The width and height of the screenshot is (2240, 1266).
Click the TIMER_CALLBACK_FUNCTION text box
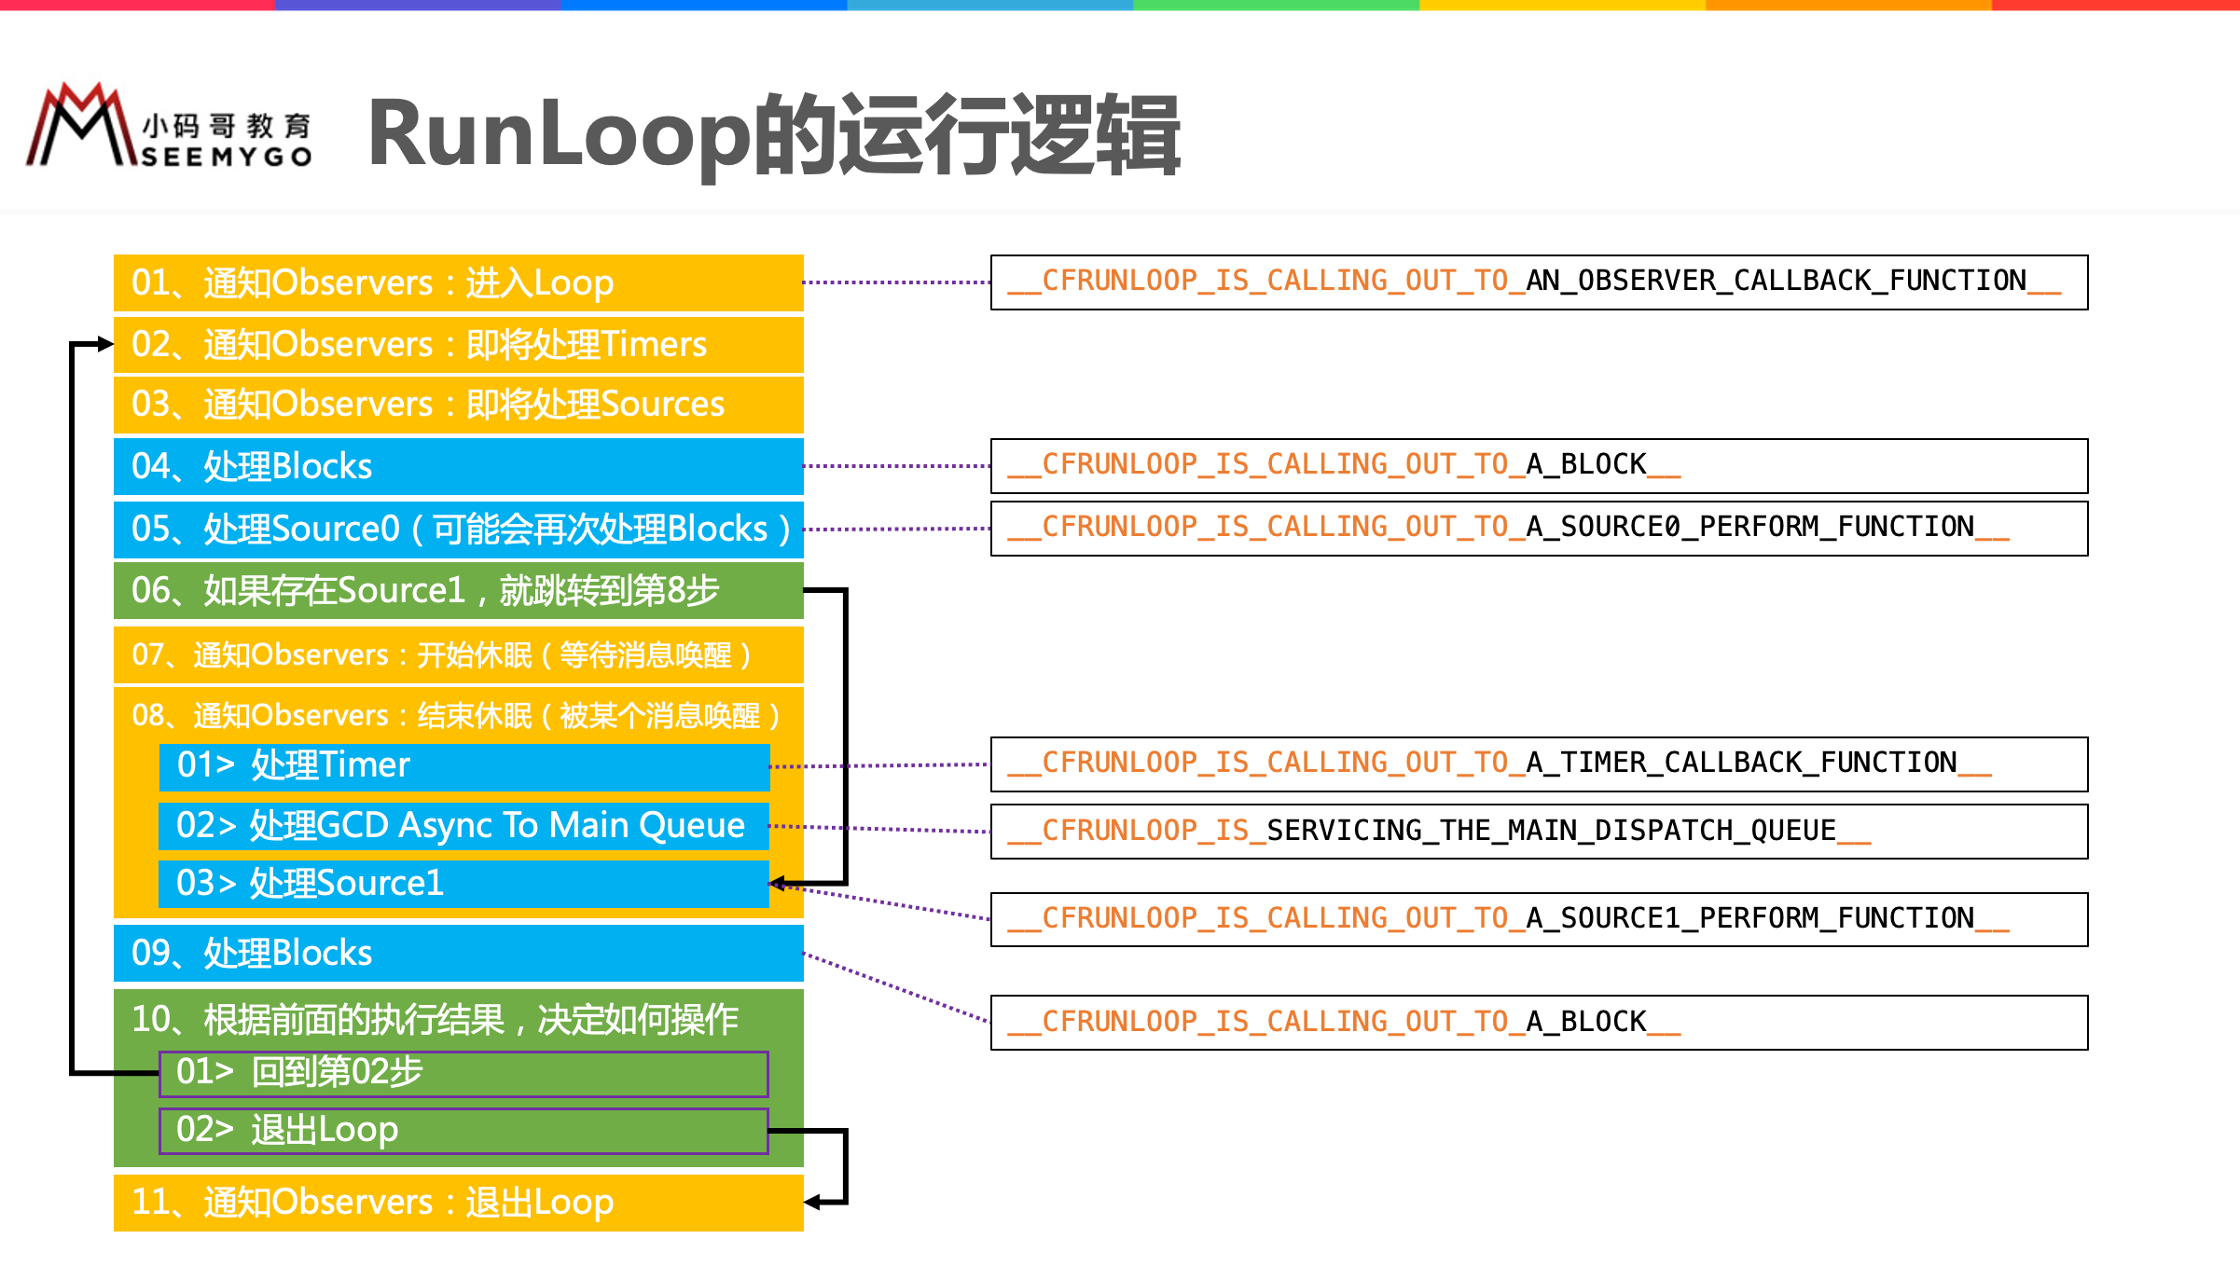pos(1539,764)
